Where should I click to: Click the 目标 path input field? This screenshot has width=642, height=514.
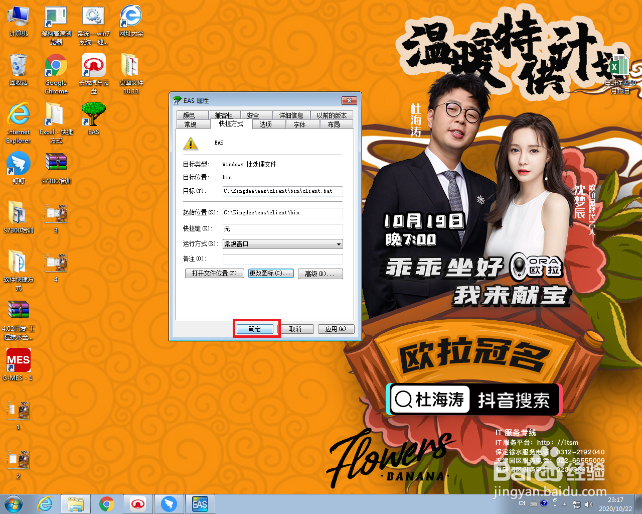[x=283, y=191]
